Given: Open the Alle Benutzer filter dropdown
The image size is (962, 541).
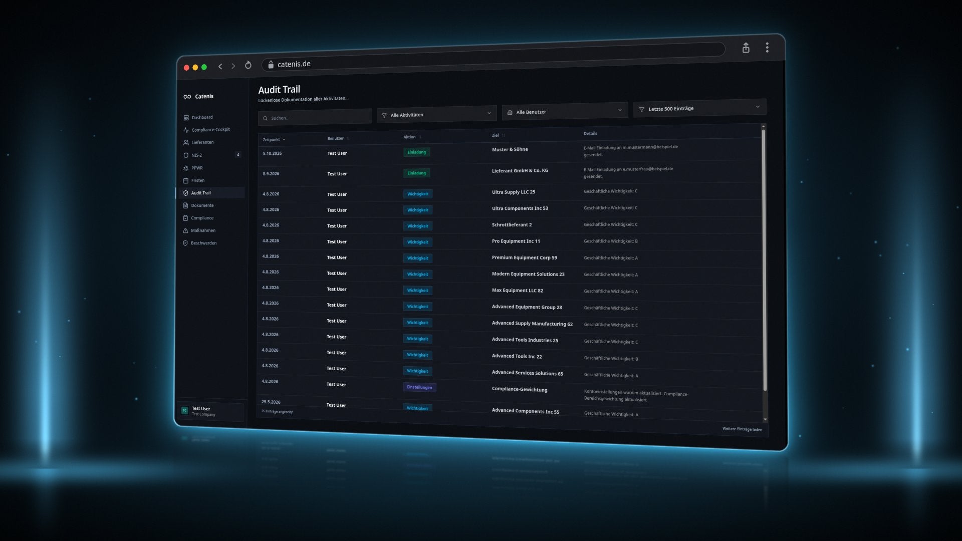Looking at the screenshot, I should tap(565, 111).
